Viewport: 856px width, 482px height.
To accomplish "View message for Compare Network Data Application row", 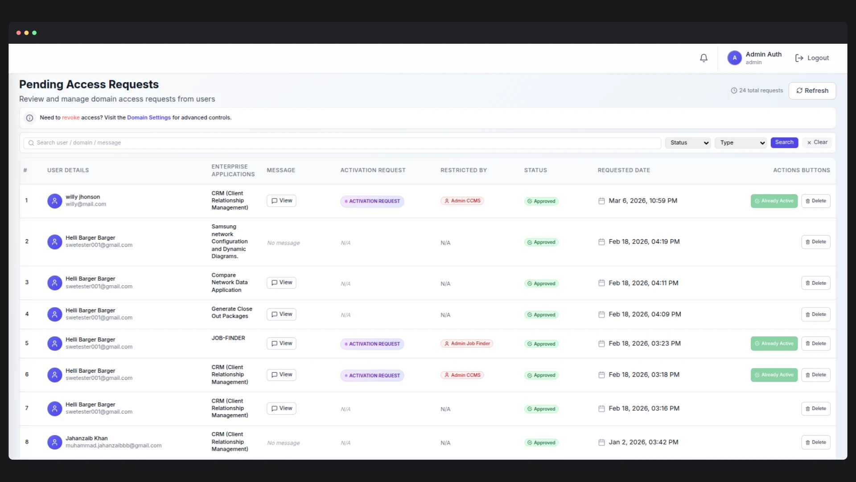I will pyautogui.click(x=281, y=283).
